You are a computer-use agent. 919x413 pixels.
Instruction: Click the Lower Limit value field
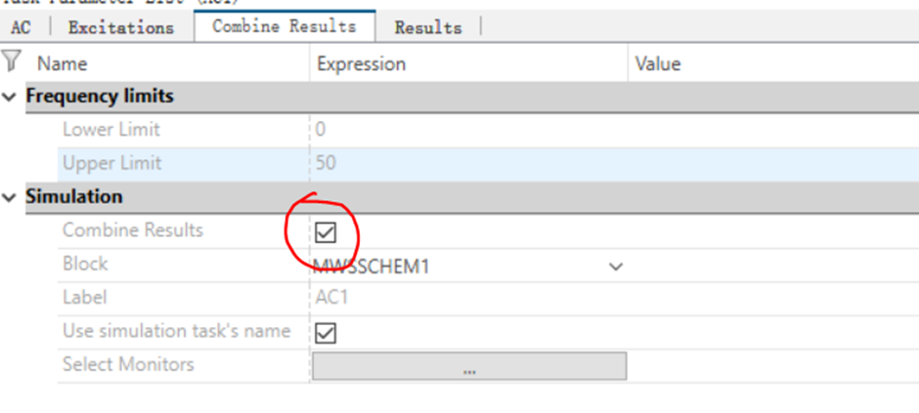coord(468,129)
